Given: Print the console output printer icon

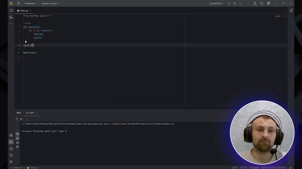Looking at the screenshot, I should coord(17,143).
